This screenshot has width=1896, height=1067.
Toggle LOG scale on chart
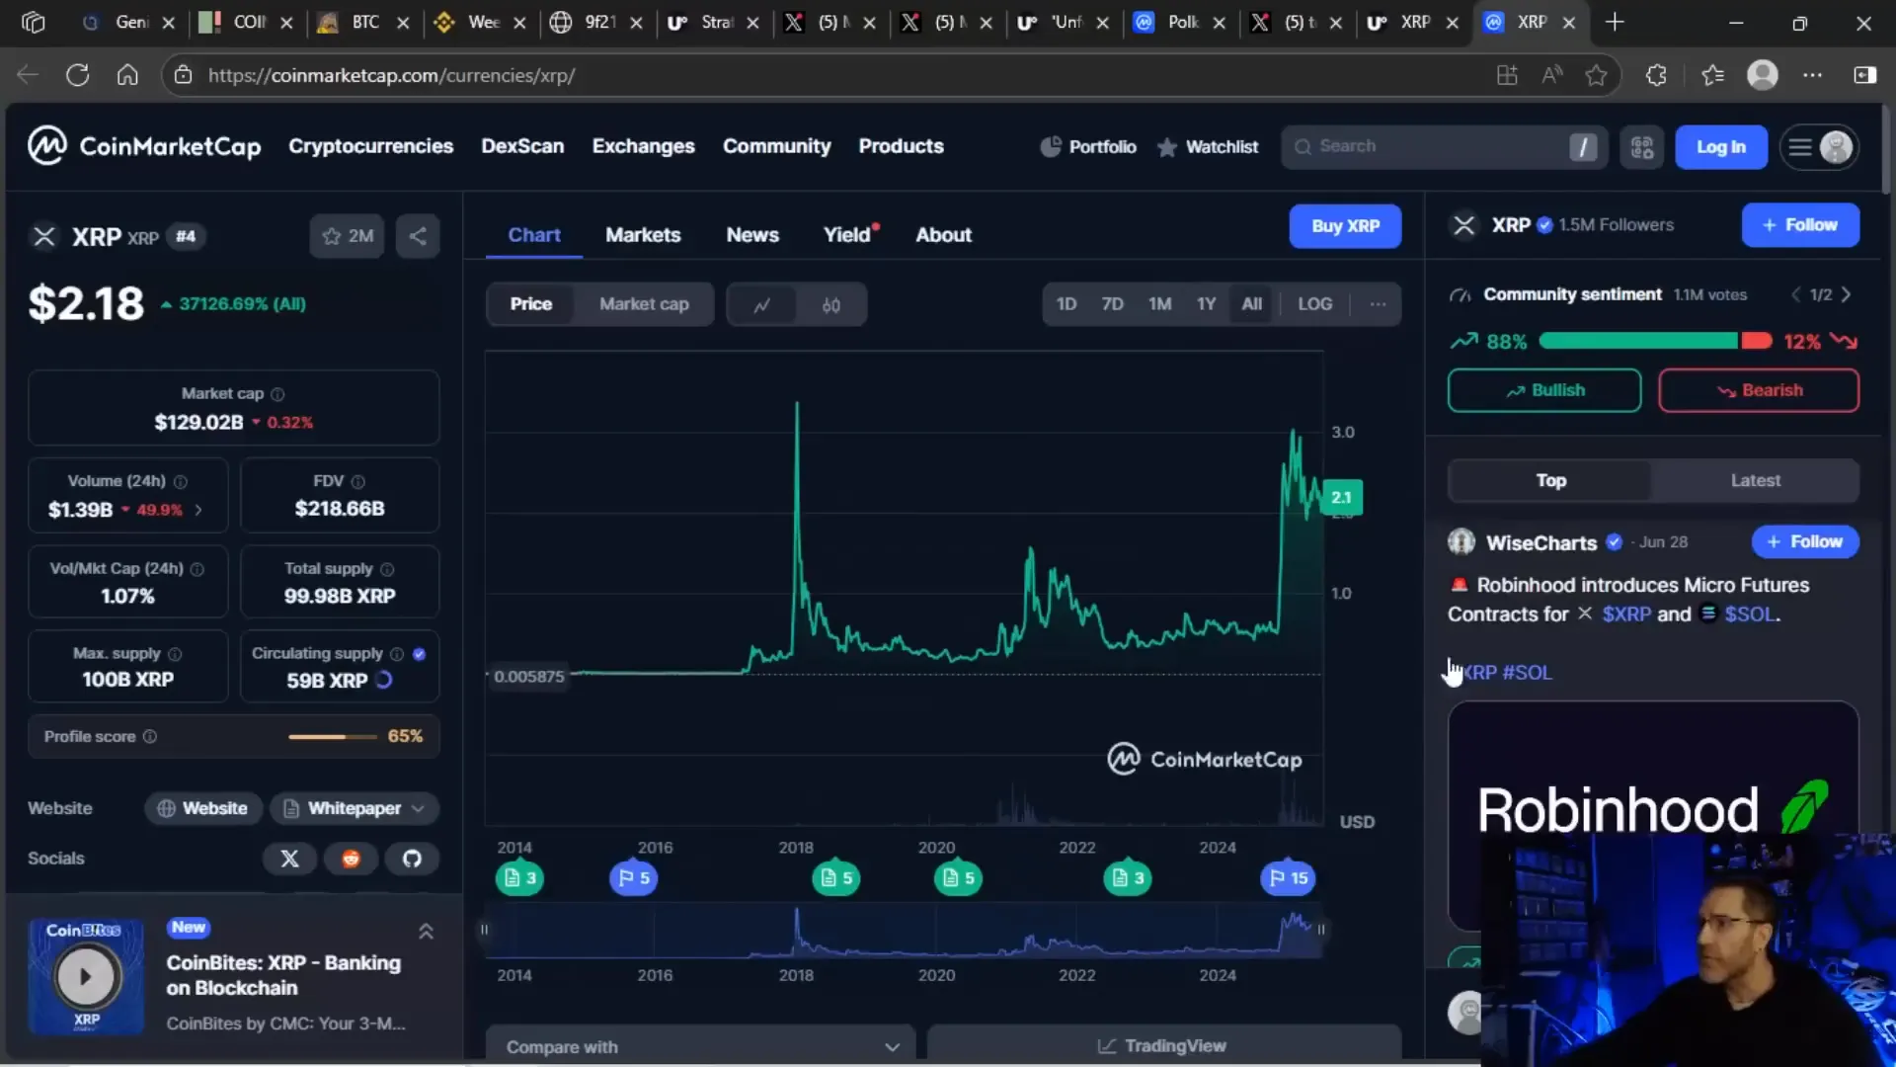point(1314,304)
